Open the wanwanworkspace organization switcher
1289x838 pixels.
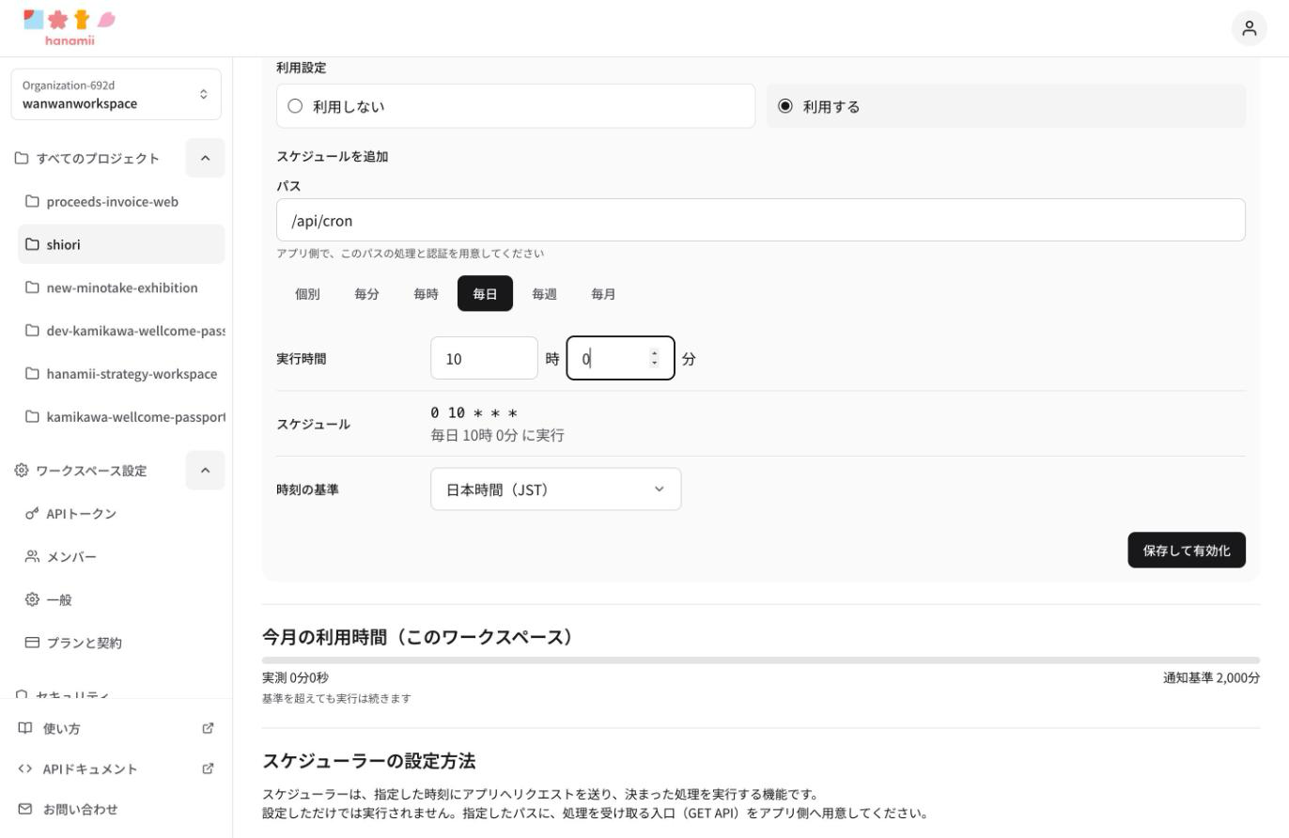[116, 94]
